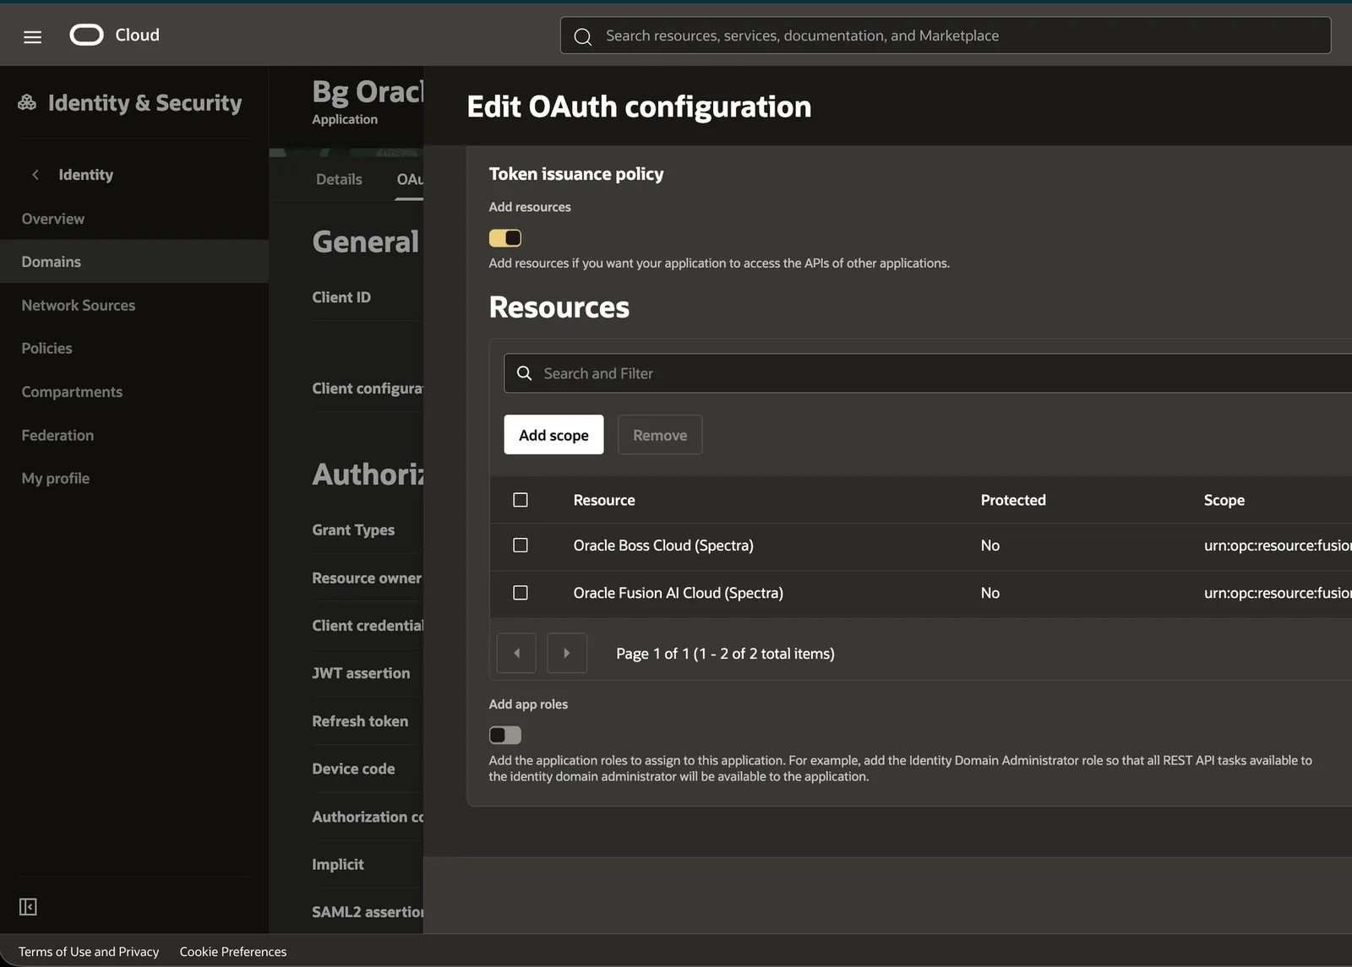Viewport: 1352px width, 967px height.
Task: Disable the Add resources toggle
Action: click(x=505, y=238)
